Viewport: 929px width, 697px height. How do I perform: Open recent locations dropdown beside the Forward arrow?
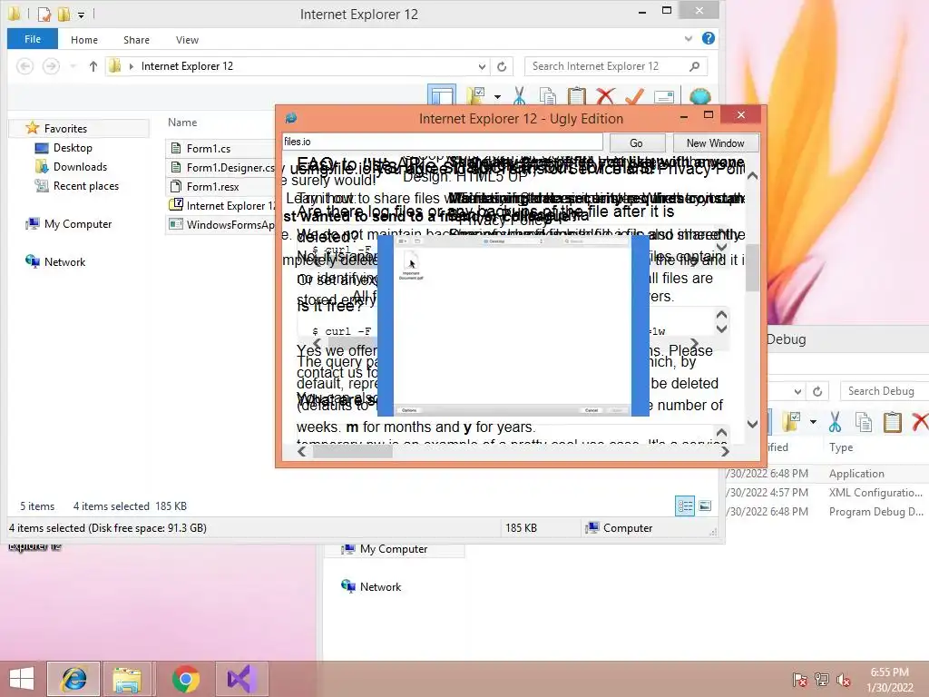click(73, 66)
